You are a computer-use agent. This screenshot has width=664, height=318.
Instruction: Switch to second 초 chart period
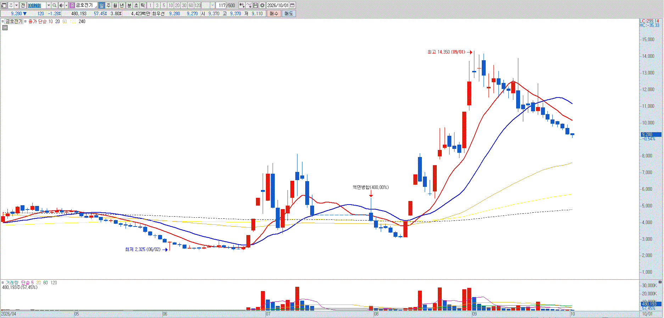(136, 5)
